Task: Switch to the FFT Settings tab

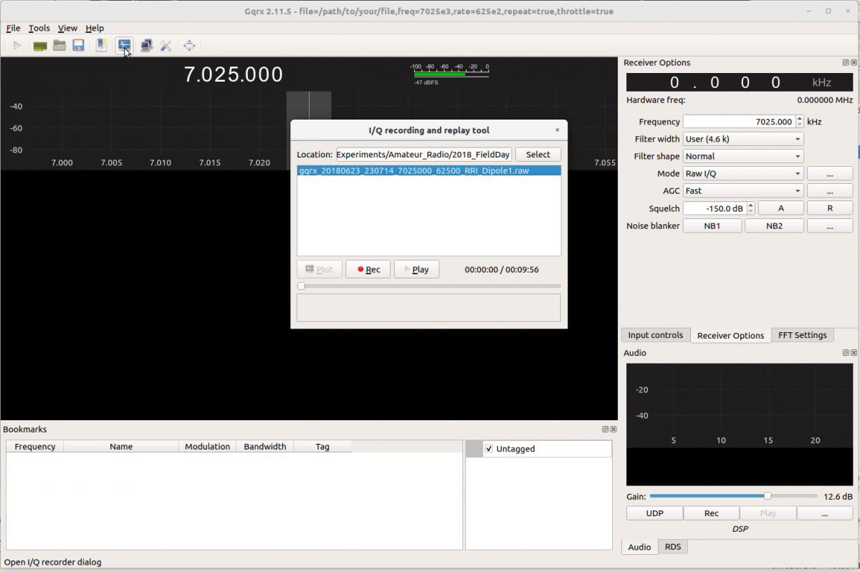Action: point(802,335)
